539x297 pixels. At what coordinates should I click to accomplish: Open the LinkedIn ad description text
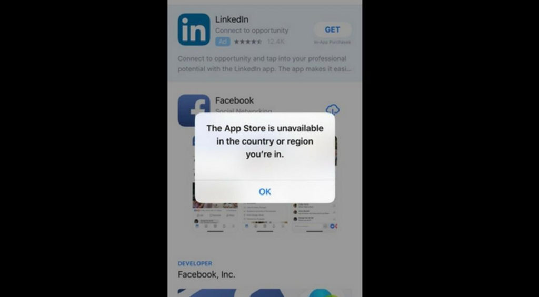click(x=264, y=64)
